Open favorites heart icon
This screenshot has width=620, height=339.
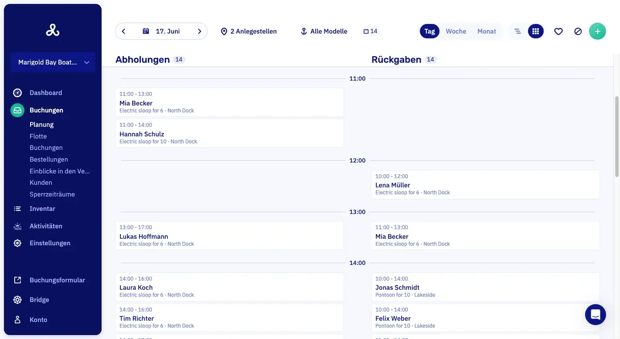click(559, 31)
